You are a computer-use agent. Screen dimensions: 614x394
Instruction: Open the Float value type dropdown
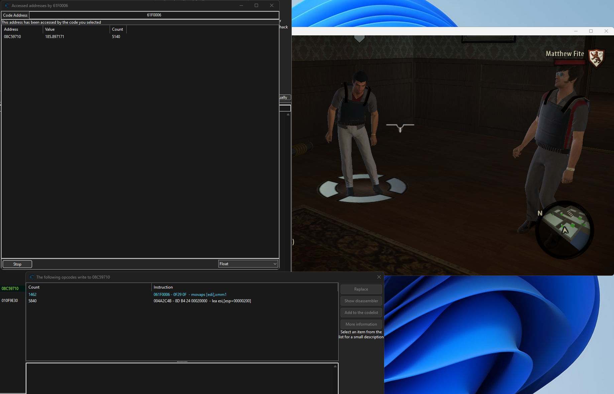(x=248, y=264)
